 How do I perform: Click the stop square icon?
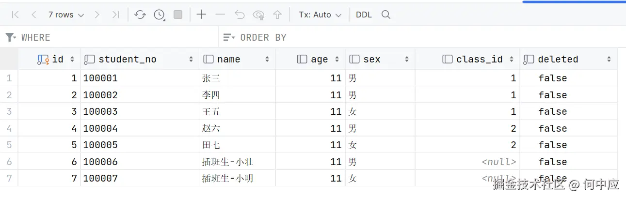tap(178, 15)
